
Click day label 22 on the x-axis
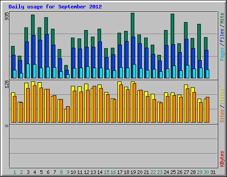tap(153, 172)
